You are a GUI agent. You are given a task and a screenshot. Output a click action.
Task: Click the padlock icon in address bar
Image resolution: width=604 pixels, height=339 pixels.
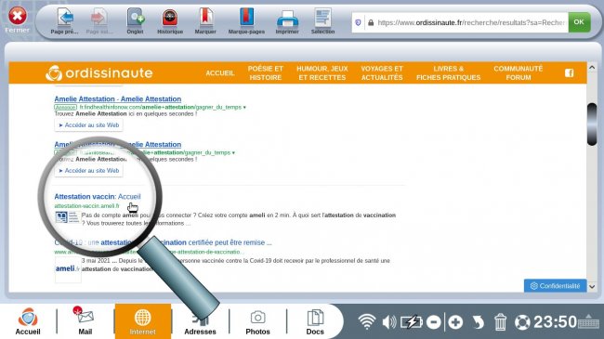pyautogui.click(x=371, y=22)
